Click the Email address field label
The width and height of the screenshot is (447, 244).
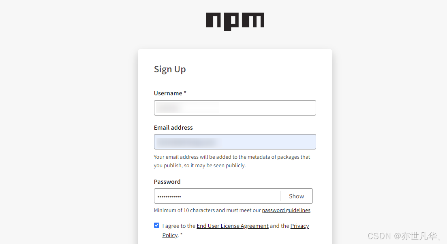(173, 128)
